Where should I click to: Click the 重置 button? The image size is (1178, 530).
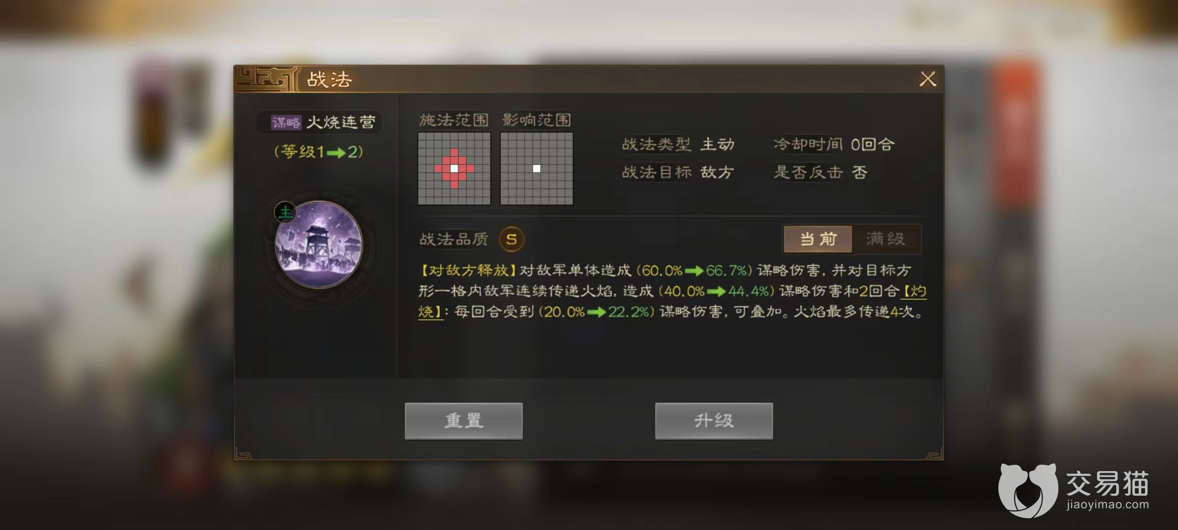point(464,421)
